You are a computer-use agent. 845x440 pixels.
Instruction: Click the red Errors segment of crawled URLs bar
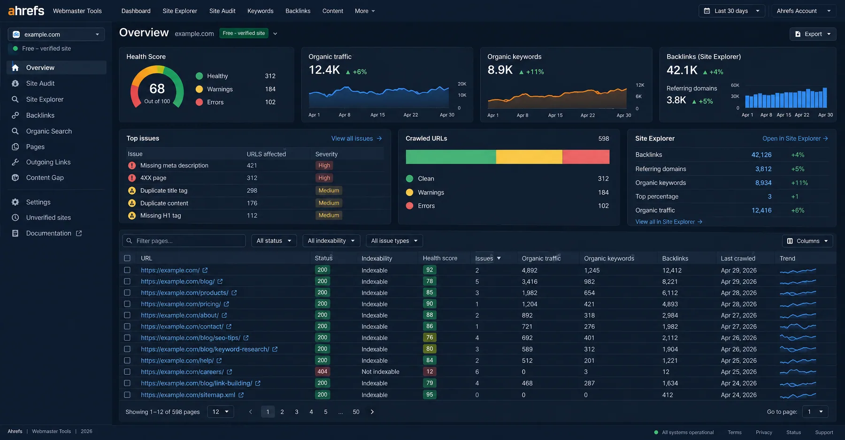point(586,157)
